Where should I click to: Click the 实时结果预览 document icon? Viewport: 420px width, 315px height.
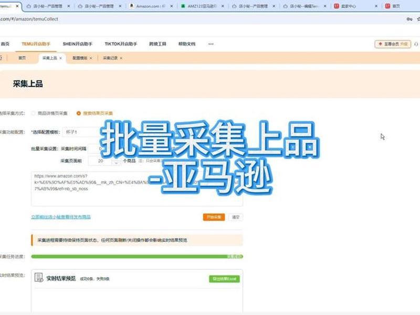[39, 278]
